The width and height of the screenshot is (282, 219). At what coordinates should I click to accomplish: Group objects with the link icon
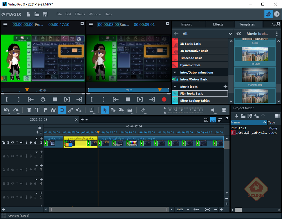(70, 110)
